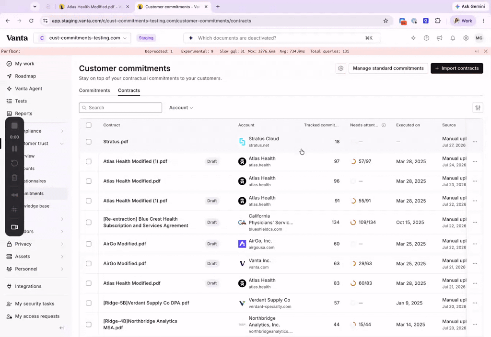
Task: Click the Import contracts button
Action: (x=456, y=68)
